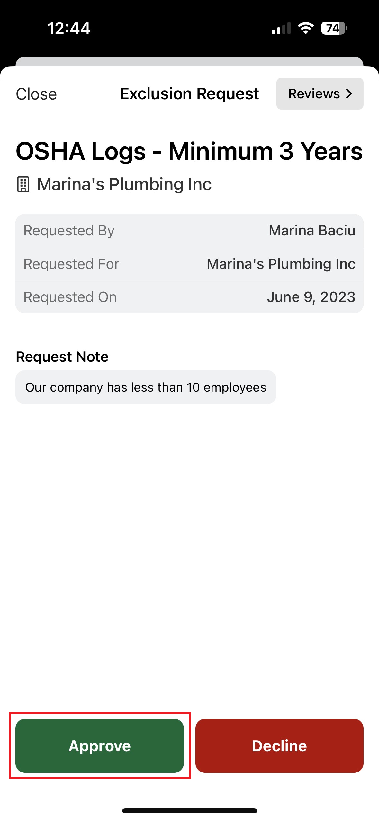
Task: Tap the Exclusion Request header title
Action: tap(189, 94)
